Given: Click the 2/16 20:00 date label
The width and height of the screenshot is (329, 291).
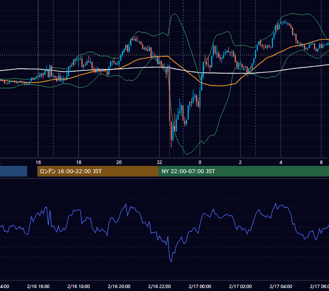Looking at the screenshot, I should (x=119, y=286).
